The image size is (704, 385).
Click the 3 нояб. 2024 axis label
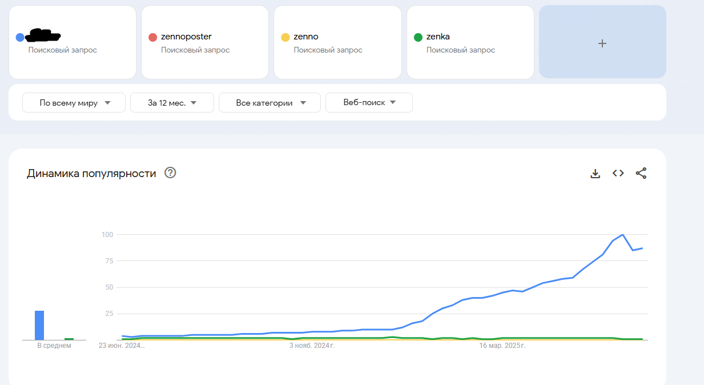click(x=312, y=346)
